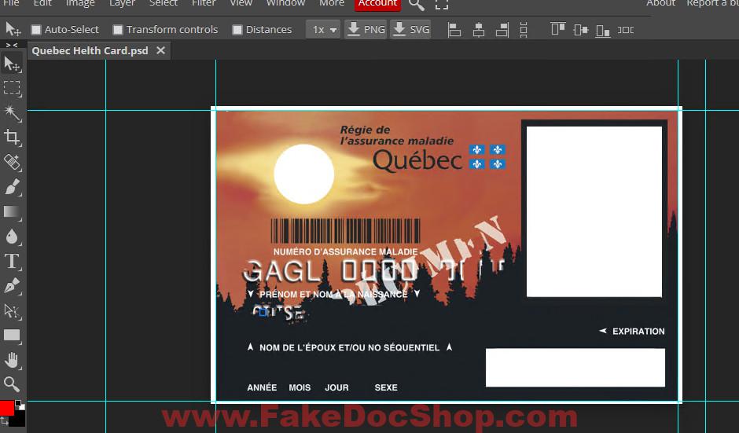Click distribute horizontal spacing icon

pos(626,30)
